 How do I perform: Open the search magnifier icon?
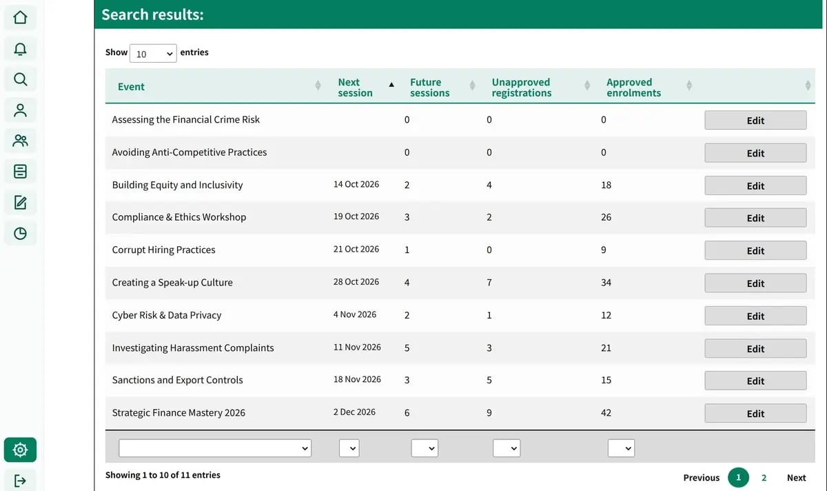point(20,79)
